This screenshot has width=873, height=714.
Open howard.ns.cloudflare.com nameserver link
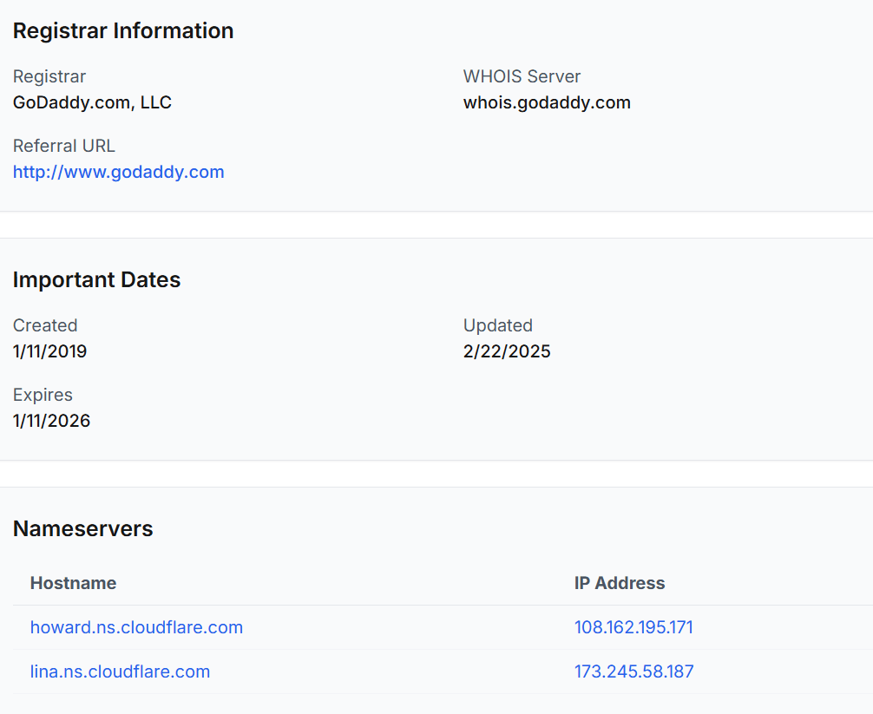(x=136, y=627)
